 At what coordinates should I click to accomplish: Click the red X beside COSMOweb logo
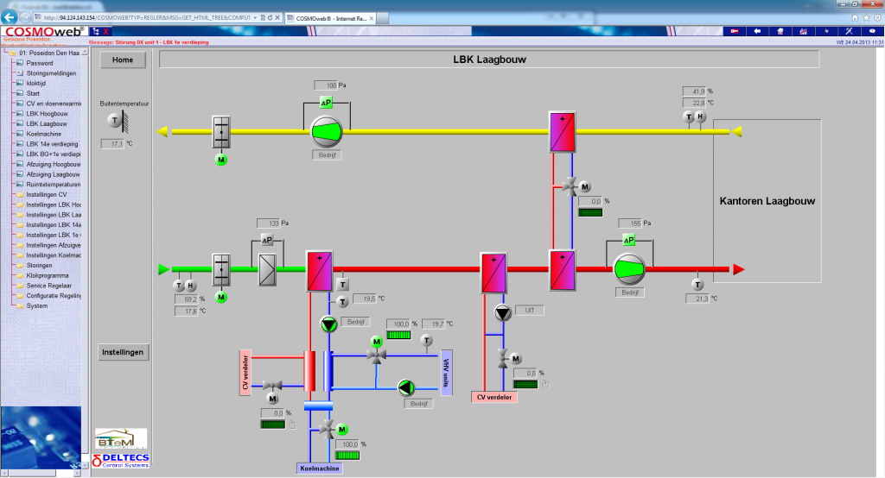pyautogui.click(x=105, y=32)
